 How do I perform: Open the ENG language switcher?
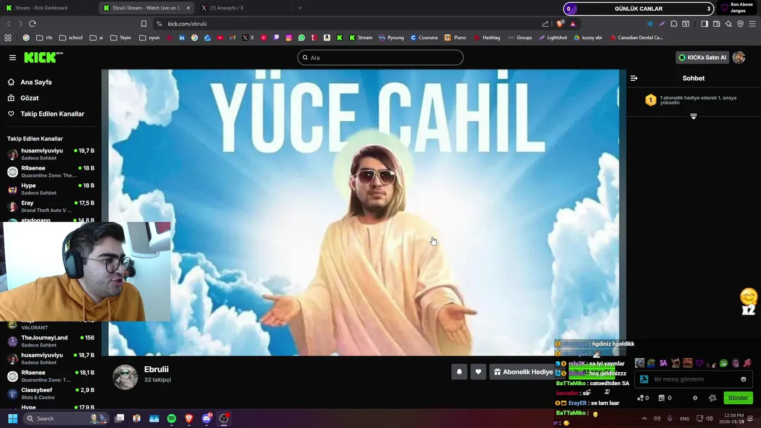(x=685, y=418)
